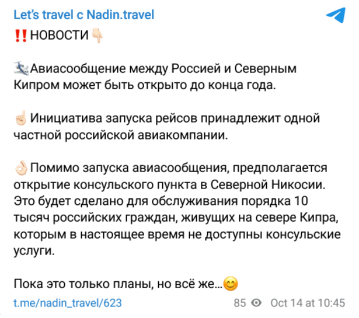Click the raised index finger emoji
Screen dimensions: 359x318
click(x=21, y=118)
